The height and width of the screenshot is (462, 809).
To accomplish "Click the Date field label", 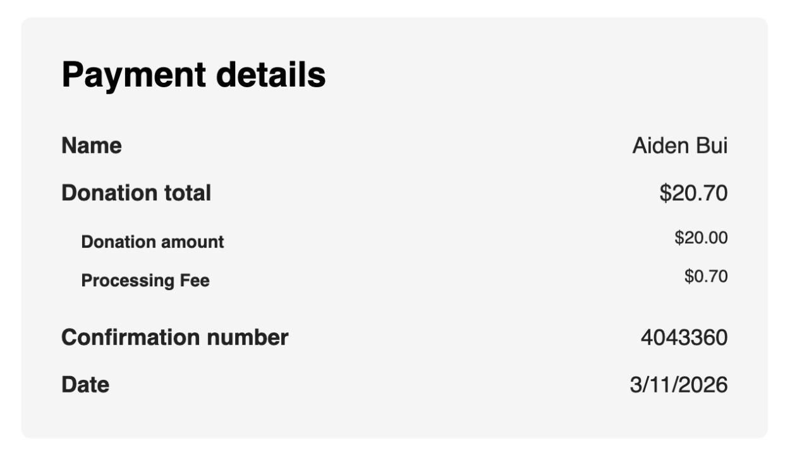I will point(85,385).
